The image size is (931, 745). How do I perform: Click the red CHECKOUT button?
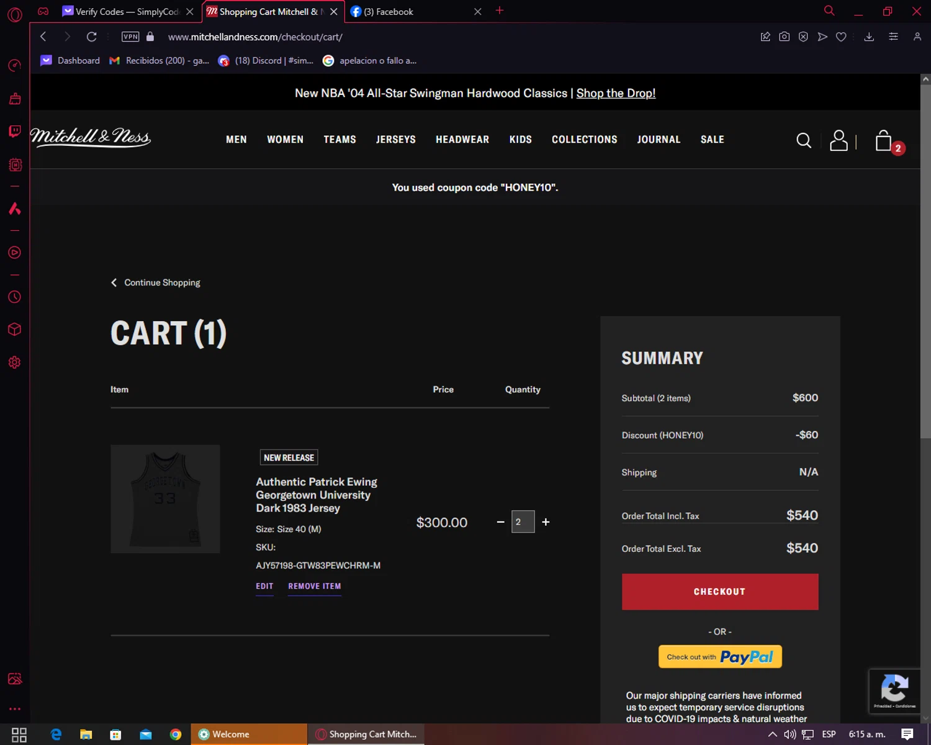(x=720, y=592)
